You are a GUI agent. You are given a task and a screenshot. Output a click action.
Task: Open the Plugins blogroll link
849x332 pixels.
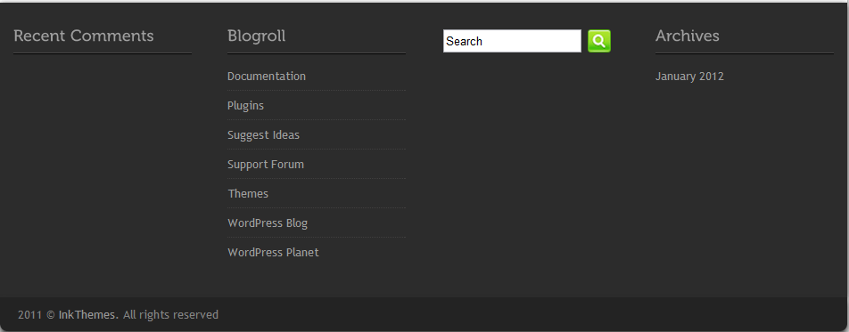[x=245, y=106]
